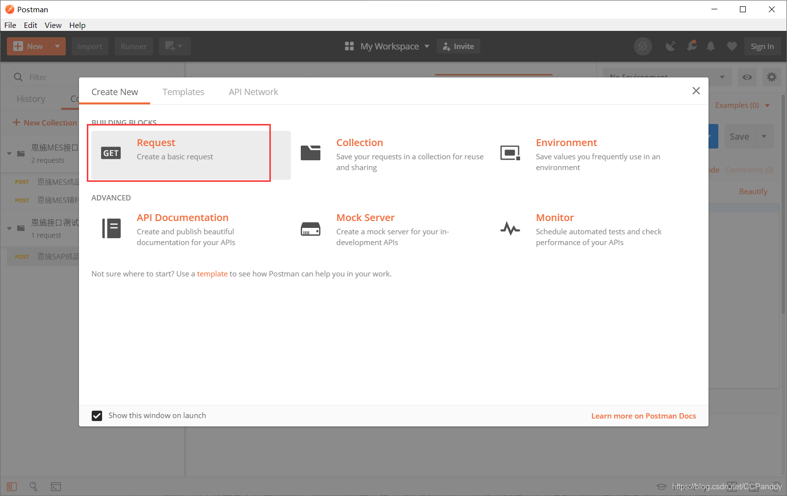
Task: Toggle the sidebar icon in the status bar
Action: coord(12,487)
